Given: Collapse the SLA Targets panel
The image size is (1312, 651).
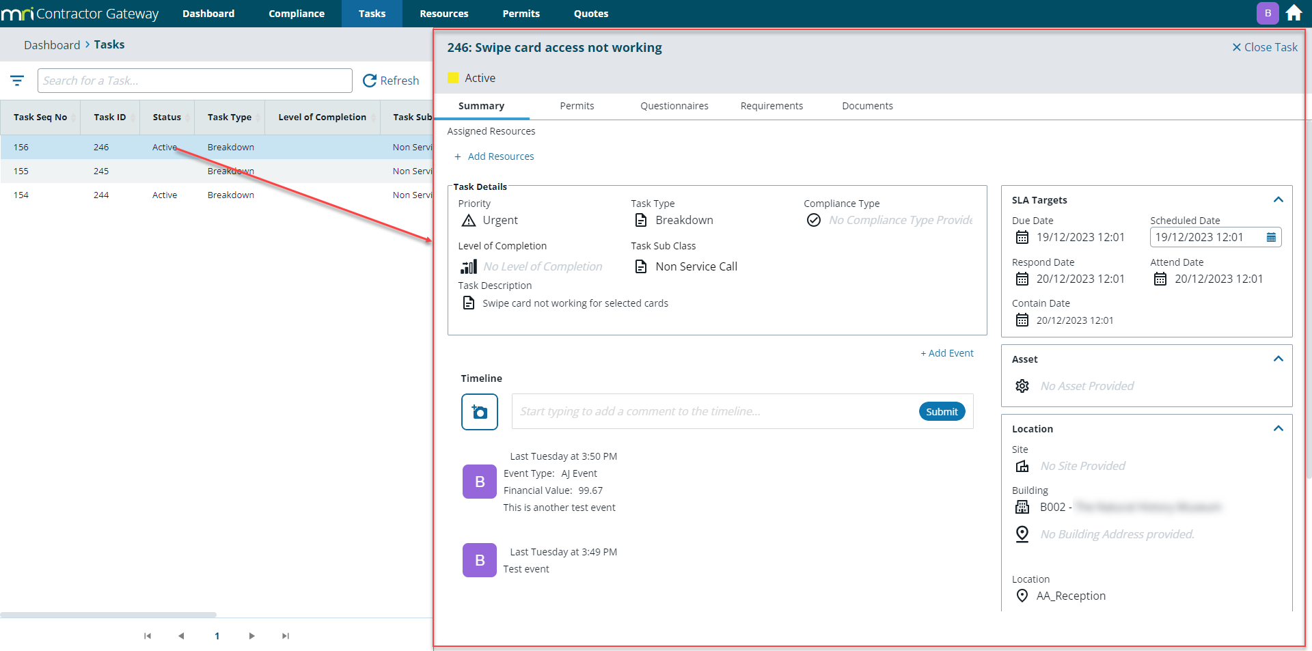Looking at the screenshot, I should (x=1278, y=199).
